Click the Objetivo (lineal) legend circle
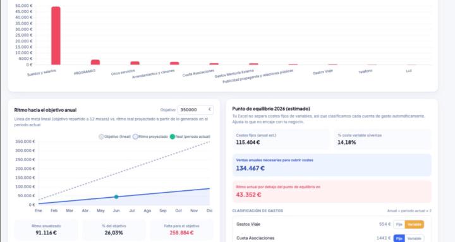This screenshot has height=242, width=455. (101, 136)
